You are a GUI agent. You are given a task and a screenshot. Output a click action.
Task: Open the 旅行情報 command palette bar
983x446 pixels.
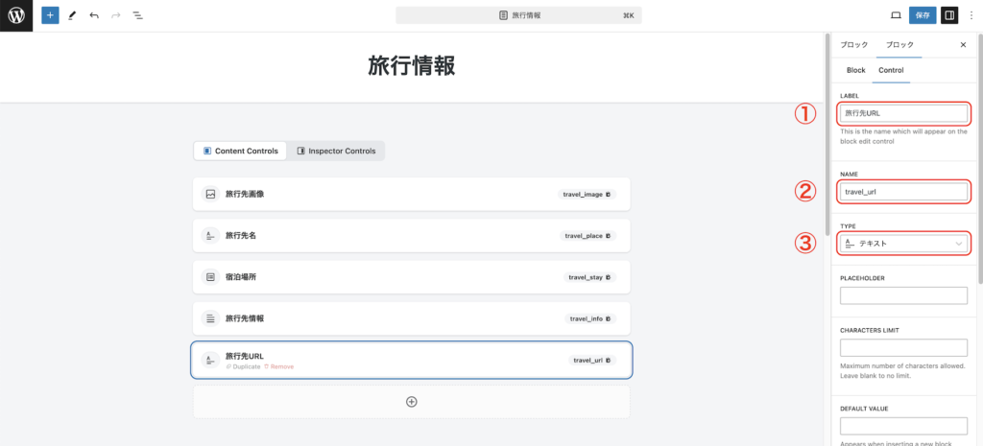coord(518,16)
